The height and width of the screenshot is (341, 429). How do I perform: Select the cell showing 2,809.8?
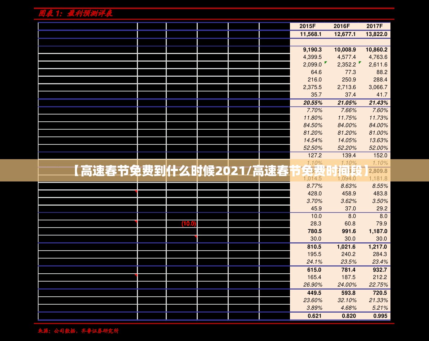(x=378, y=171)
